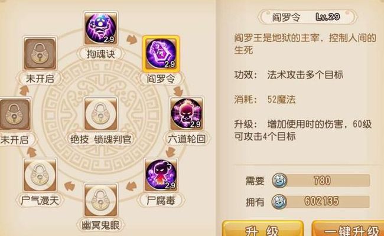Click the 拘魂诀 name label
This screenshot has height=236, width=384.
[100, 54]
